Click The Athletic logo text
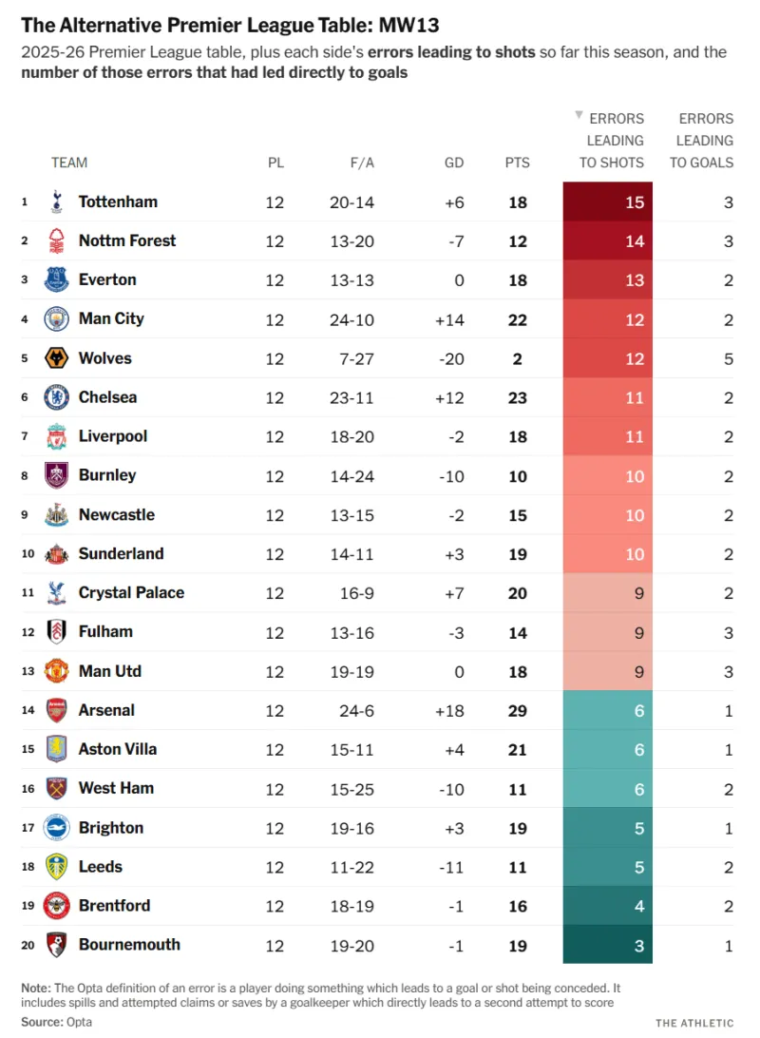This screenshot has height=1038, width=760. 694,1023
